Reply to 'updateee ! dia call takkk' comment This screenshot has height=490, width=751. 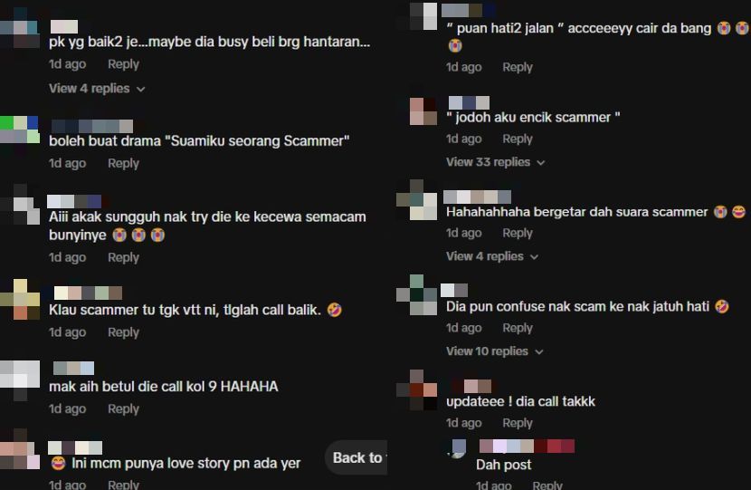pos(518,423)
